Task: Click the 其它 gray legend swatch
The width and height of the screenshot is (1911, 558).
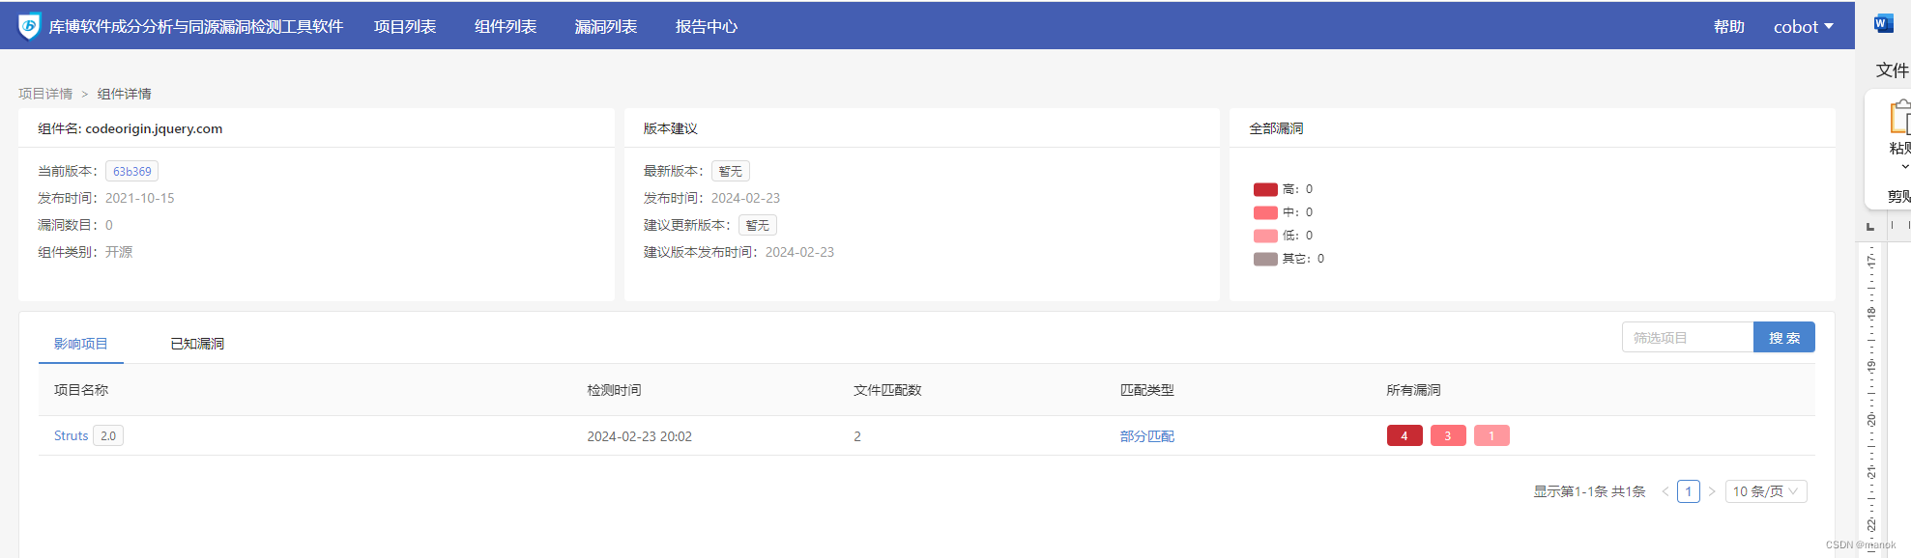Action: (1265, 259)
